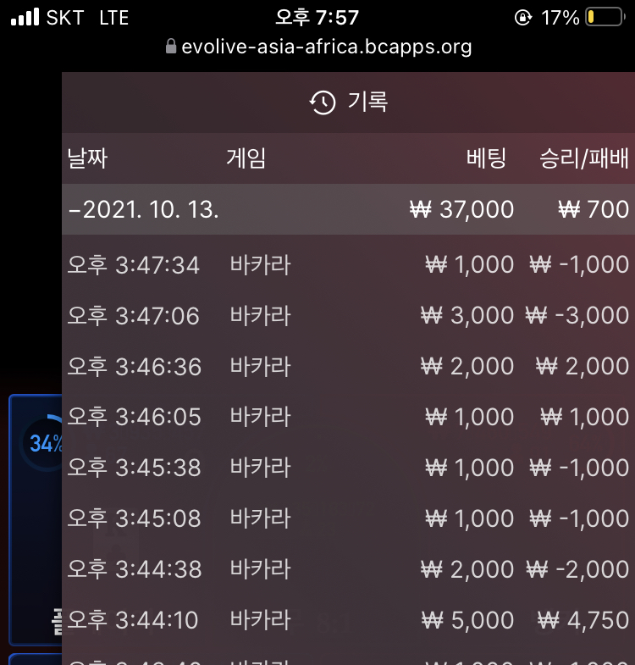Tap the cellular signal bars icon
The image size is (635, 665).
tap(25, 17)
